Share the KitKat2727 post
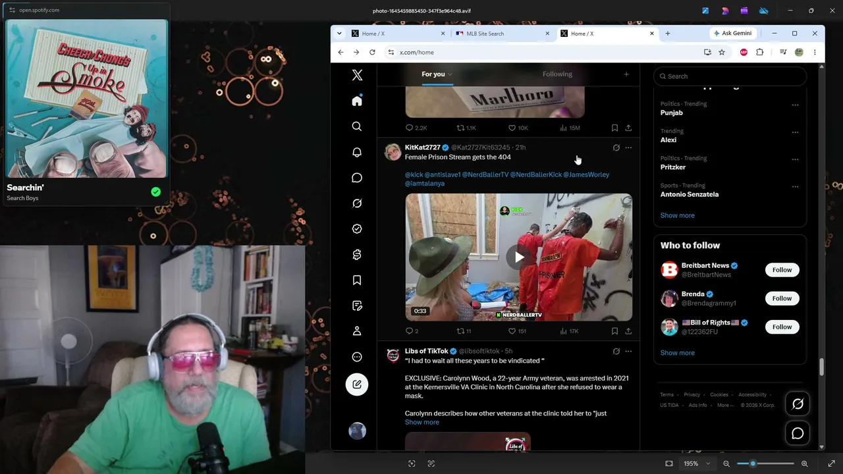Screen dimensions: 843x474 [628, 331]
